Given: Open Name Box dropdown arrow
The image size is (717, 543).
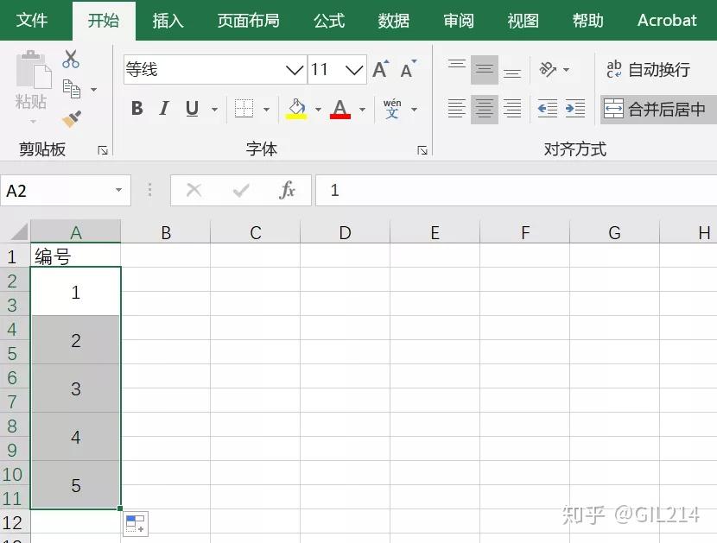Looking at the screenshot, I should pyautogui.click(x=119, y=190).
